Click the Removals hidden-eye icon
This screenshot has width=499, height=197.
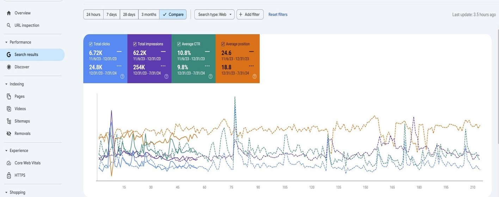tap(9, 133)
